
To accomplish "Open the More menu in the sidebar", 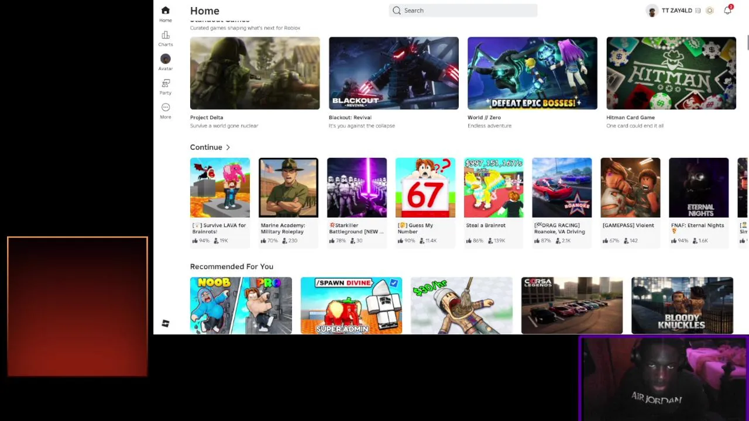I will (166, 111).
